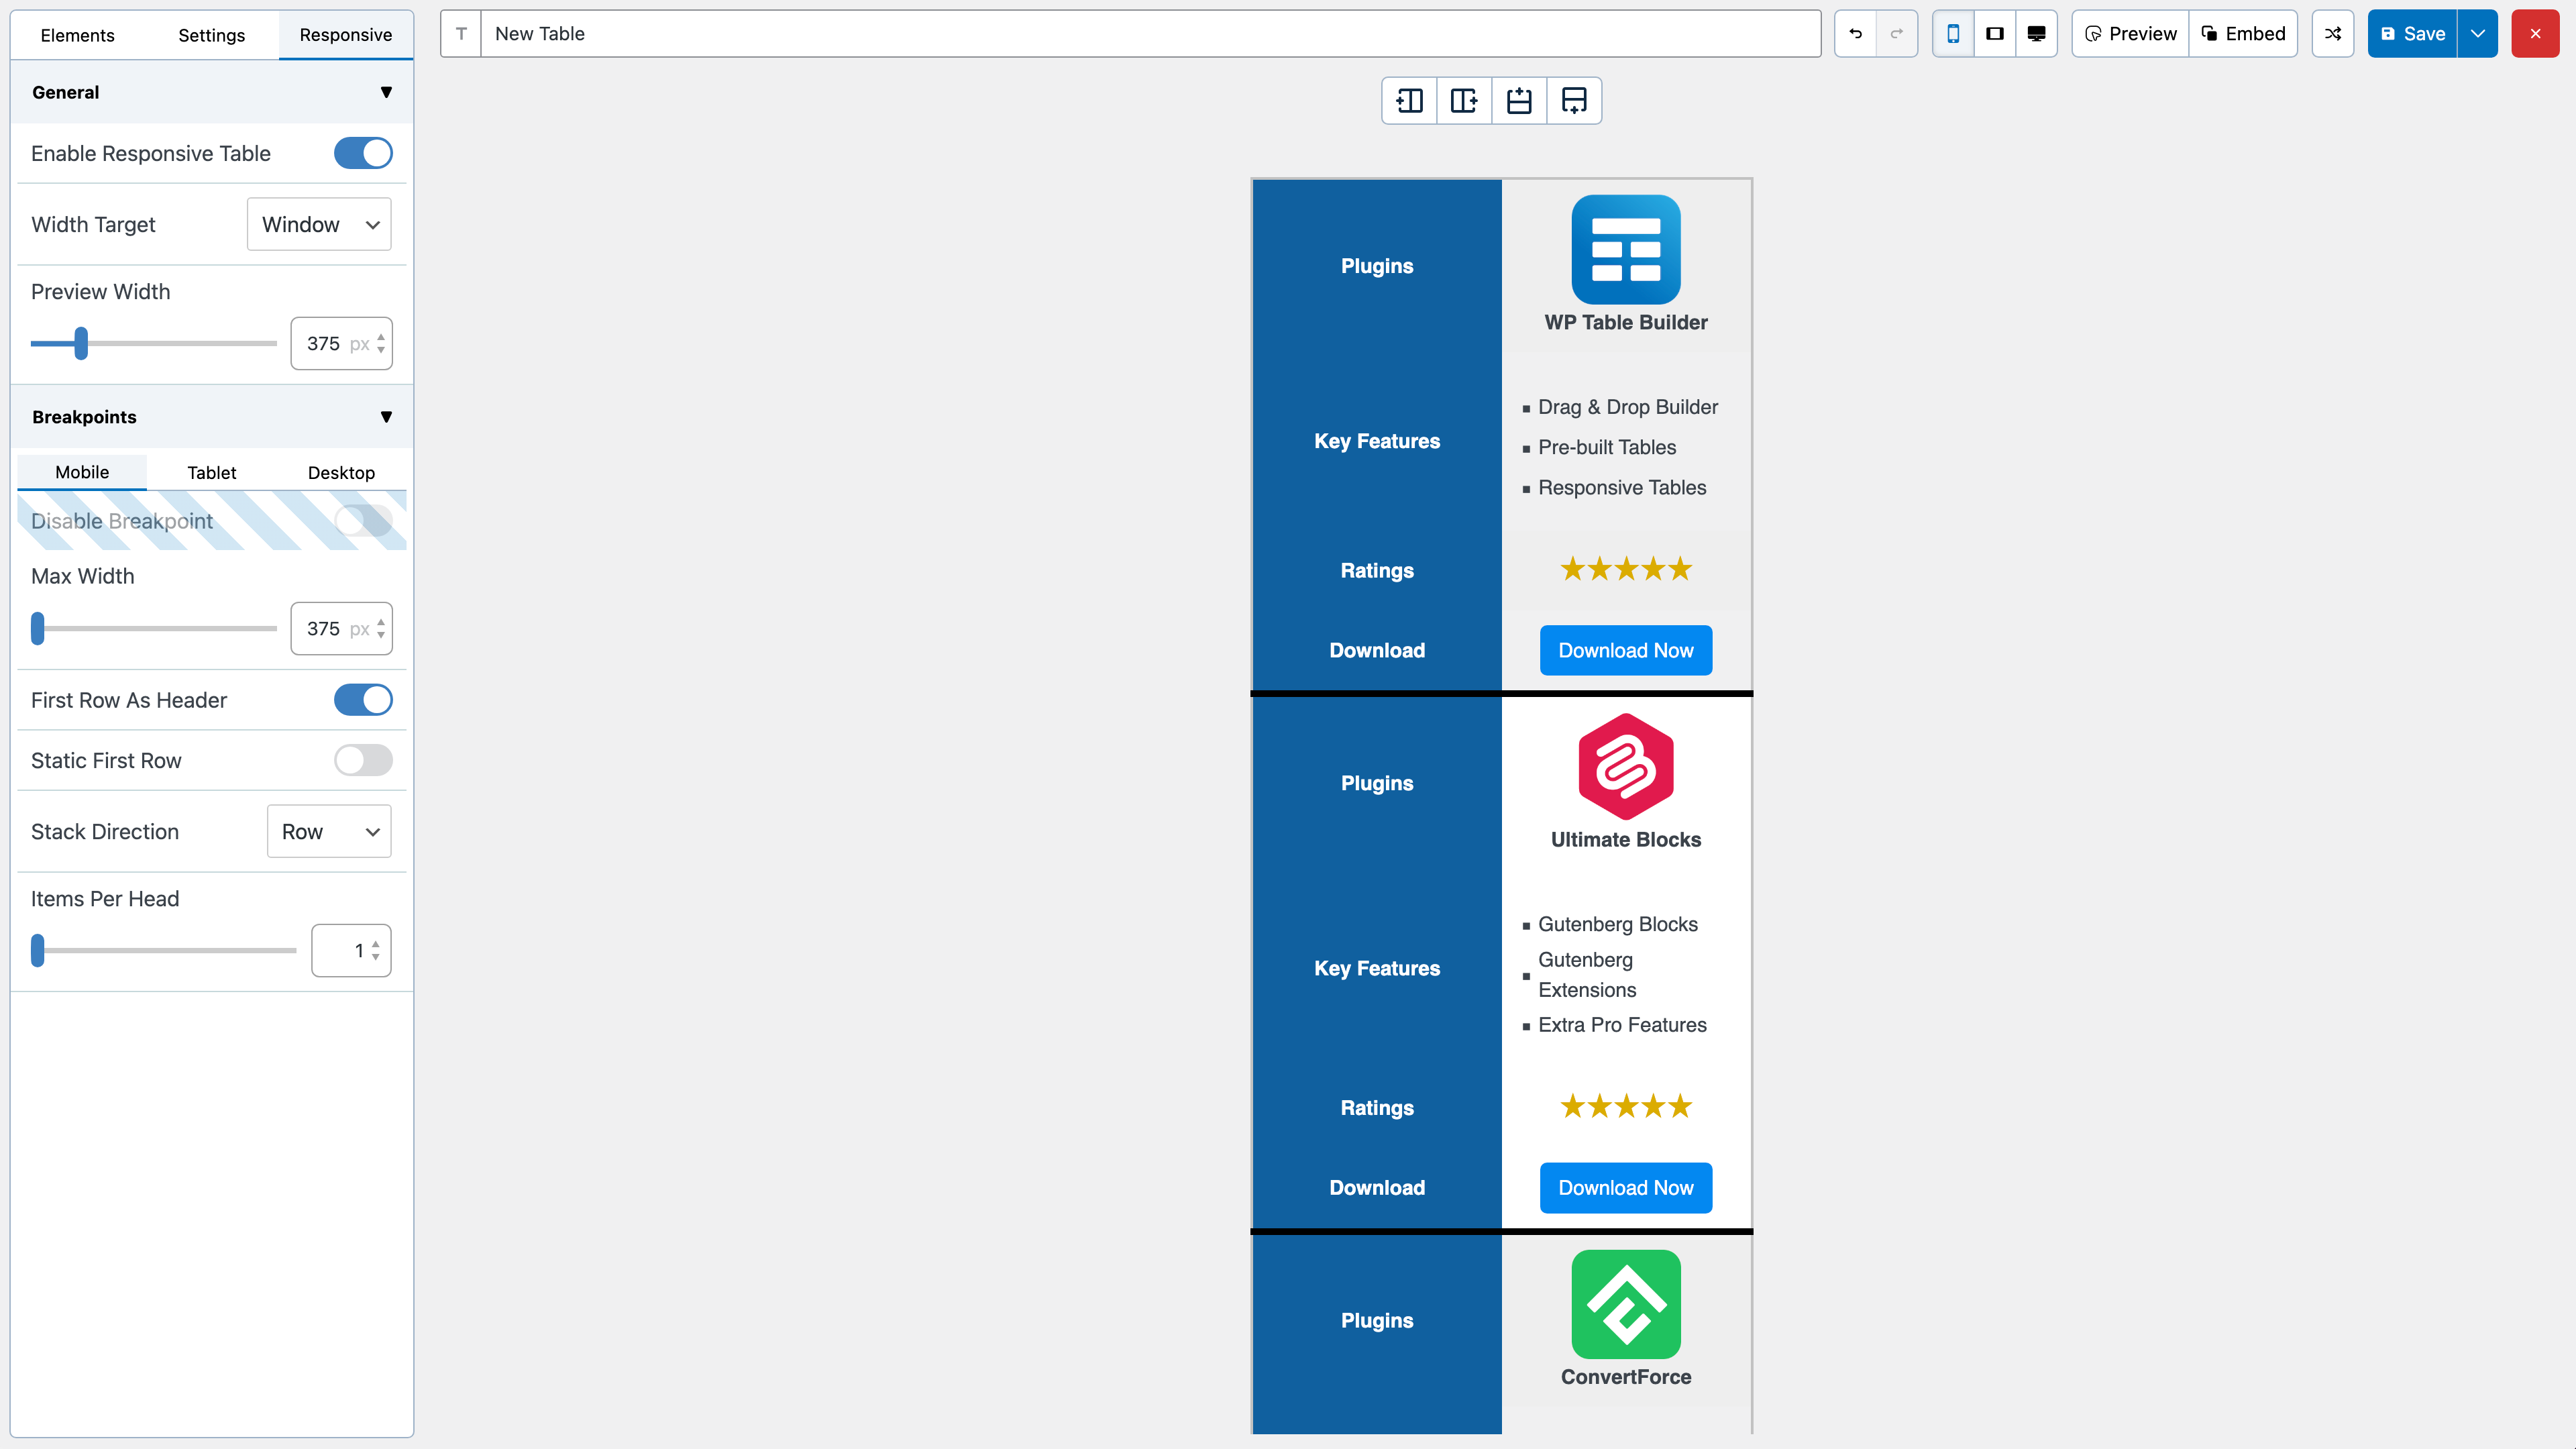Turn off First Row As Header

(x=363, y=700)
